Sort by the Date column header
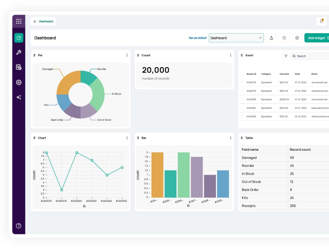Viewport: 329px width, 249px height. pyautogui.click(x=297, y=74)
